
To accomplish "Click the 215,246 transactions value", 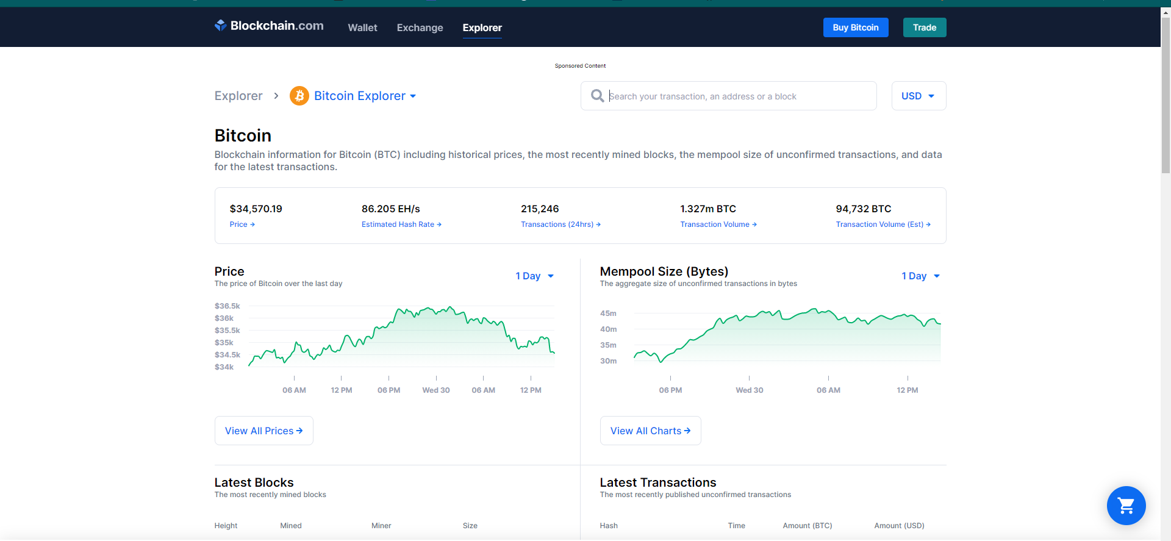I will tap(540, 209).
